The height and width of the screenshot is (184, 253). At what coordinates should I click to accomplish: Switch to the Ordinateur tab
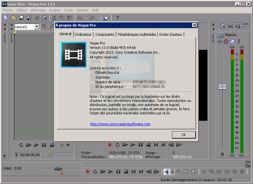(83, 34)
